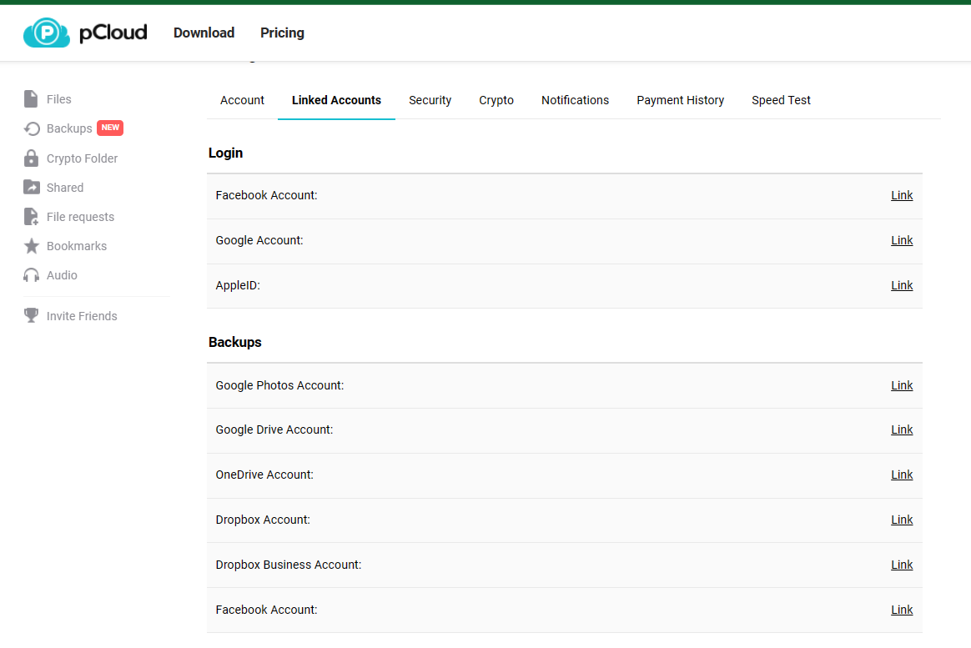Open the Files section icon
This screenshot has height=648, width=971.
(x=31, y=99)
